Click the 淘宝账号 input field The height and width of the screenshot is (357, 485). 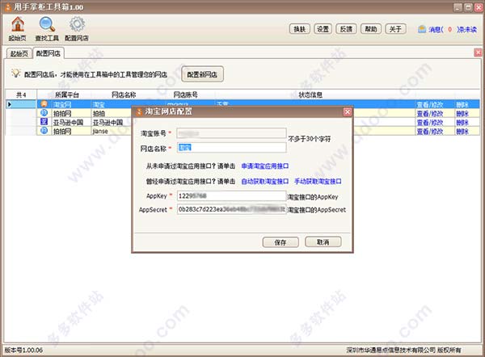click(x=232, y=133)
